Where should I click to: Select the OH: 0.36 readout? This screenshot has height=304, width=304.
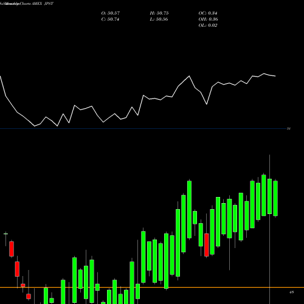pyautogui.click(x=209, y=19)
